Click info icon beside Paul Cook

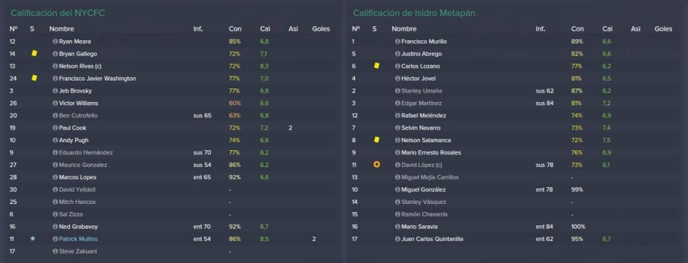point(55,128)
